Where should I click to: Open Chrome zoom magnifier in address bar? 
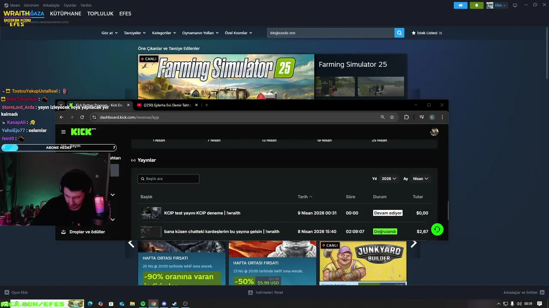coord(383,117)
